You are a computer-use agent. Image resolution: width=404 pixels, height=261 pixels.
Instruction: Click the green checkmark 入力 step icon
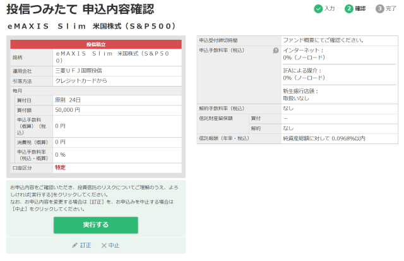[x=318, y=9]
